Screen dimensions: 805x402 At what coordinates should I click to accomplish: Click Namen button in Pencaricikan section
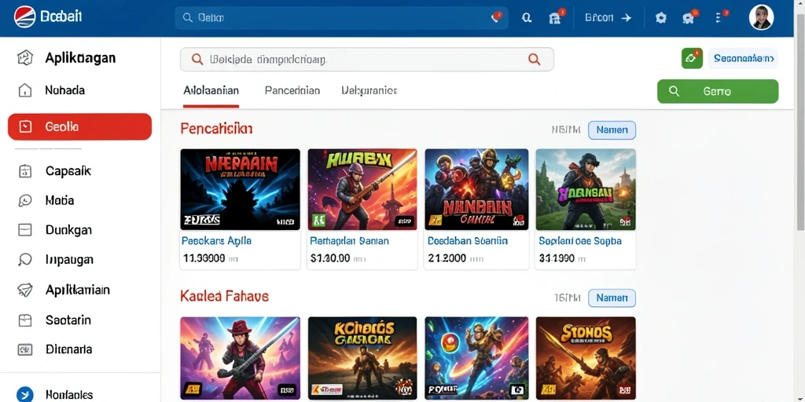tap(612, 130)
